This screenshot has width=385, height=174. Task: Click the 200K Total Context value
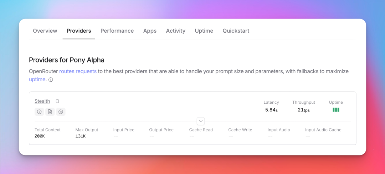[x=40, y=136]
